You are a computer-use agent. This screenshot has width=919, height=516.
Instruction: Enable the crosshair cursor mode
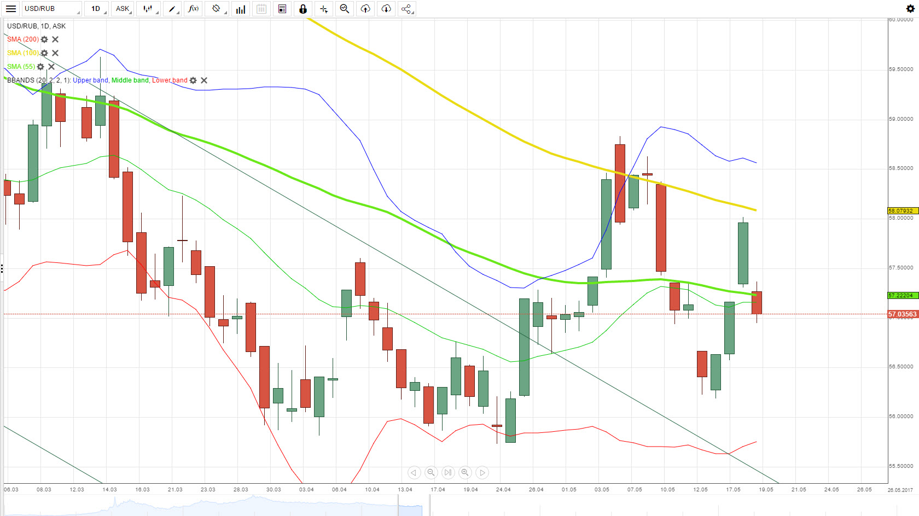324,9
